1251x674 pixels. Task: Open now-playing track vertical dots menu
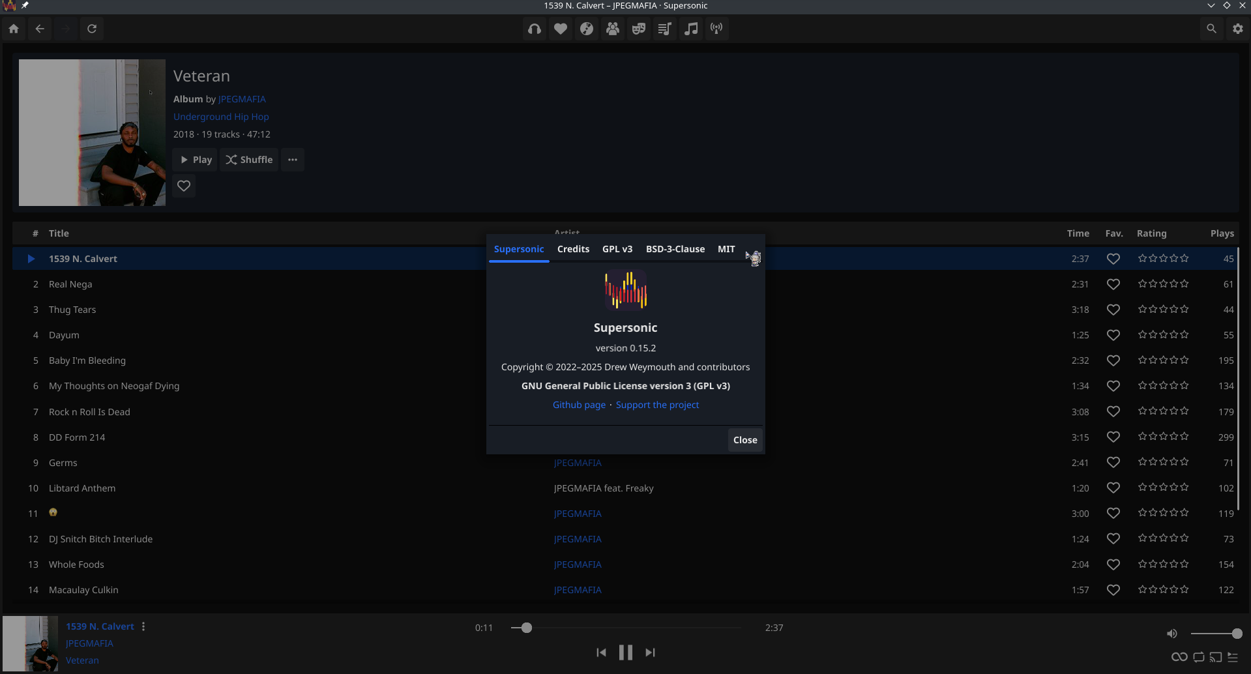click(x=143, y=626)
